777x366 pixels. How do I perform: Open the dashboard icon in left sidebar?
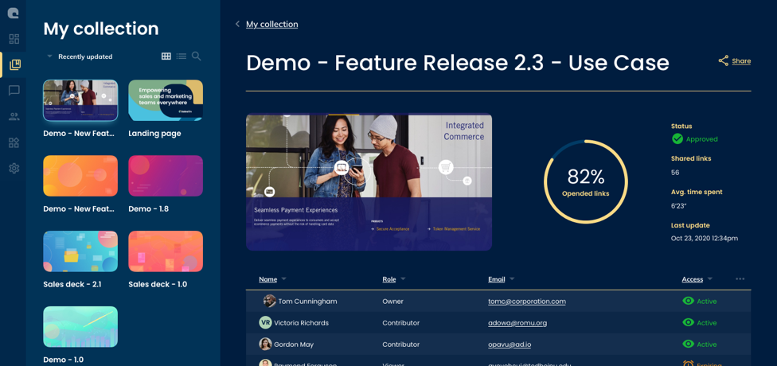point(14,39)
